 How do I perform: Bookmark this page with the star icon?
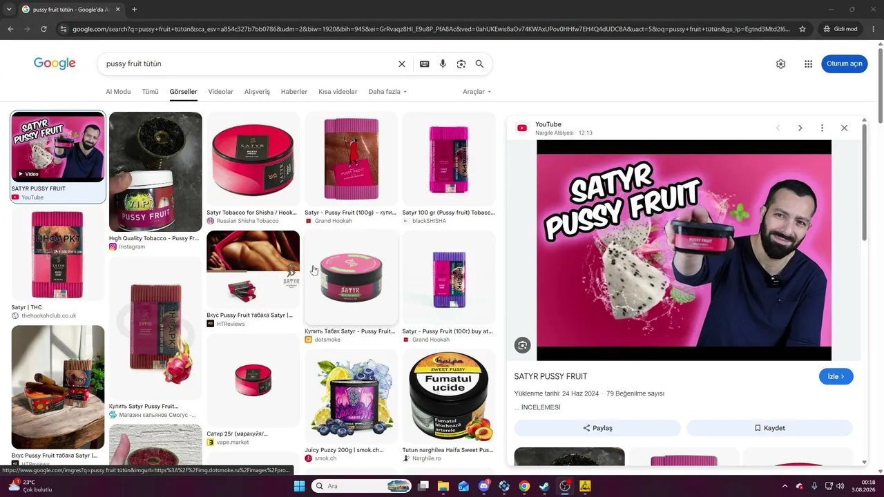coord(803,29)
